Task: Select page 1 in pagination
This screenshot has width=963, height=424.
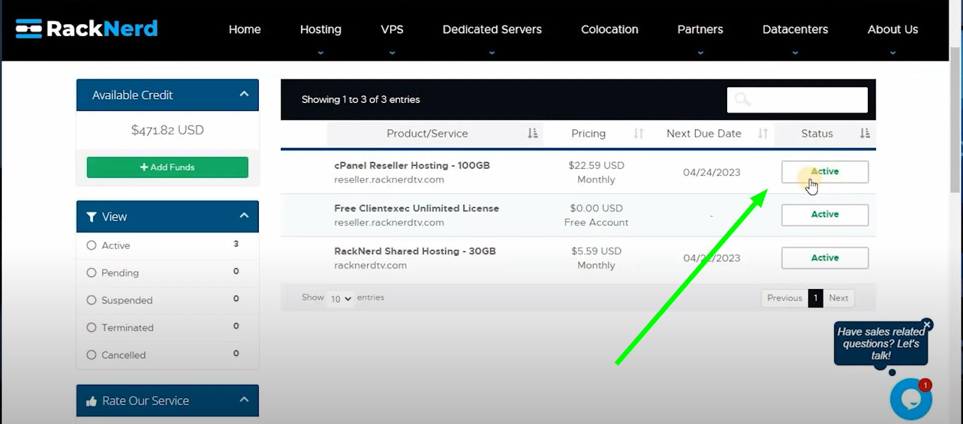Action: click(816, 298)
